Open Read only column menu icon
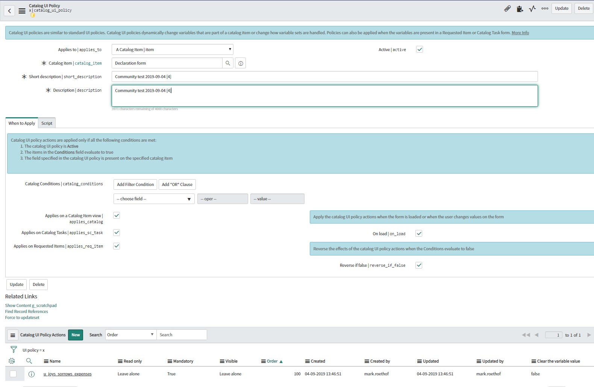This screenshot has height=387, width=594. tap(120, 361)
